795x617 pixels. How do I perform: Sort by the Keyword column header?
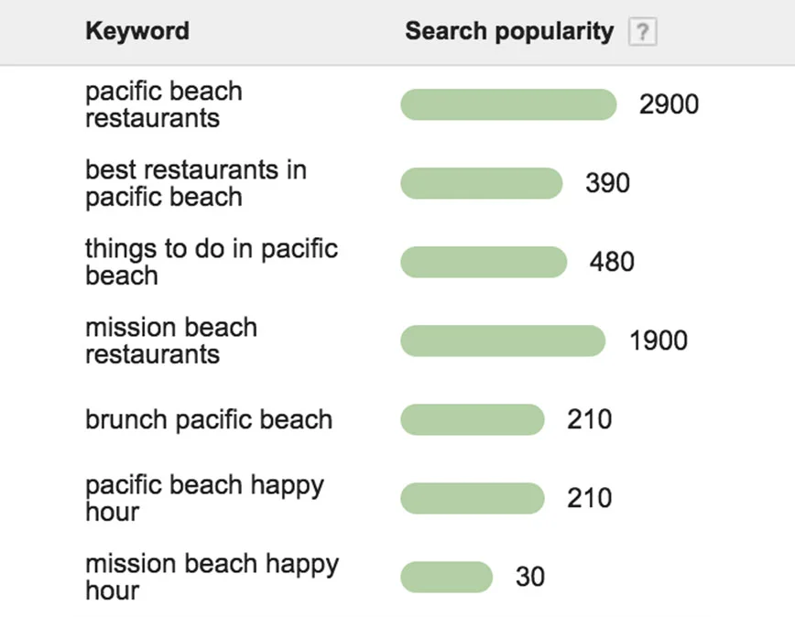(x=137, y=31)
